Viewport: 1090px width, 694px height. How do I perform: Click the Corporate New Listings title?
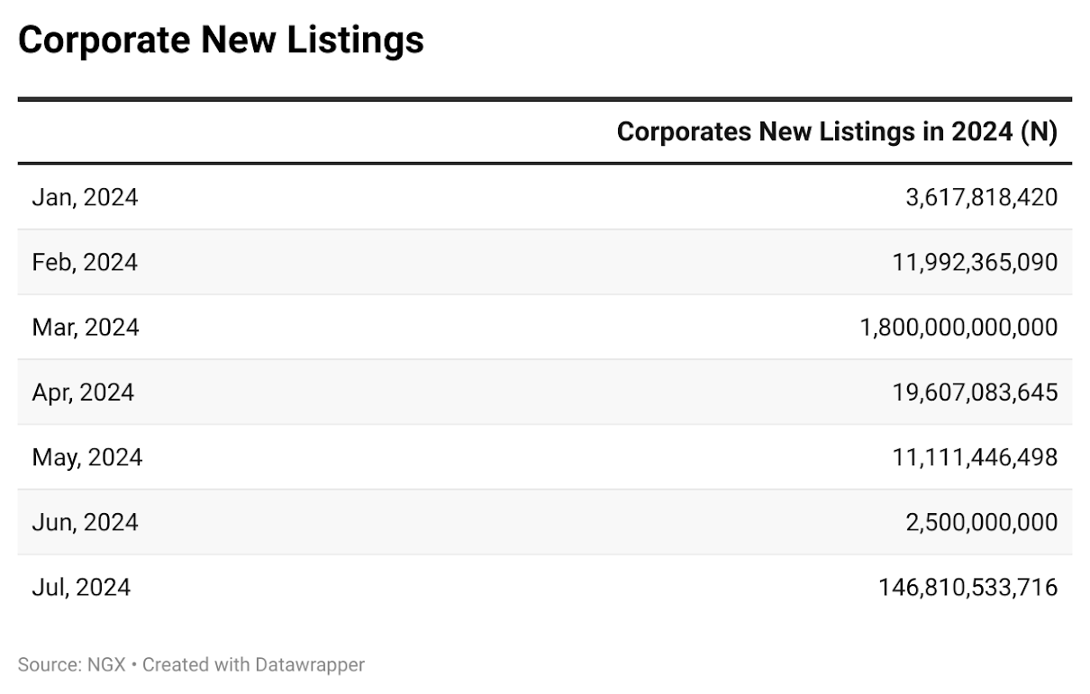pos(221,40)
